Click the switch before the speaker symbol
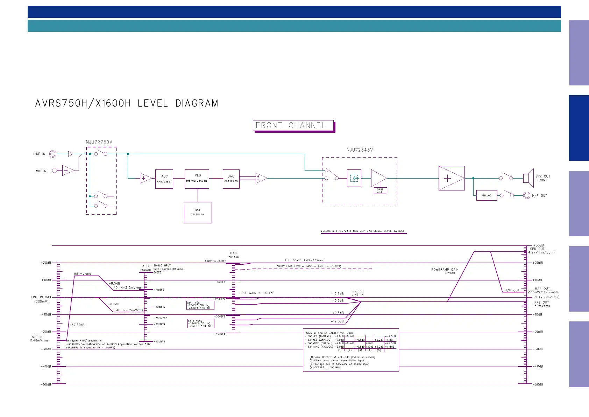Image resolution: width=589 pixels, height=417 pixels. tap(506, 176)
